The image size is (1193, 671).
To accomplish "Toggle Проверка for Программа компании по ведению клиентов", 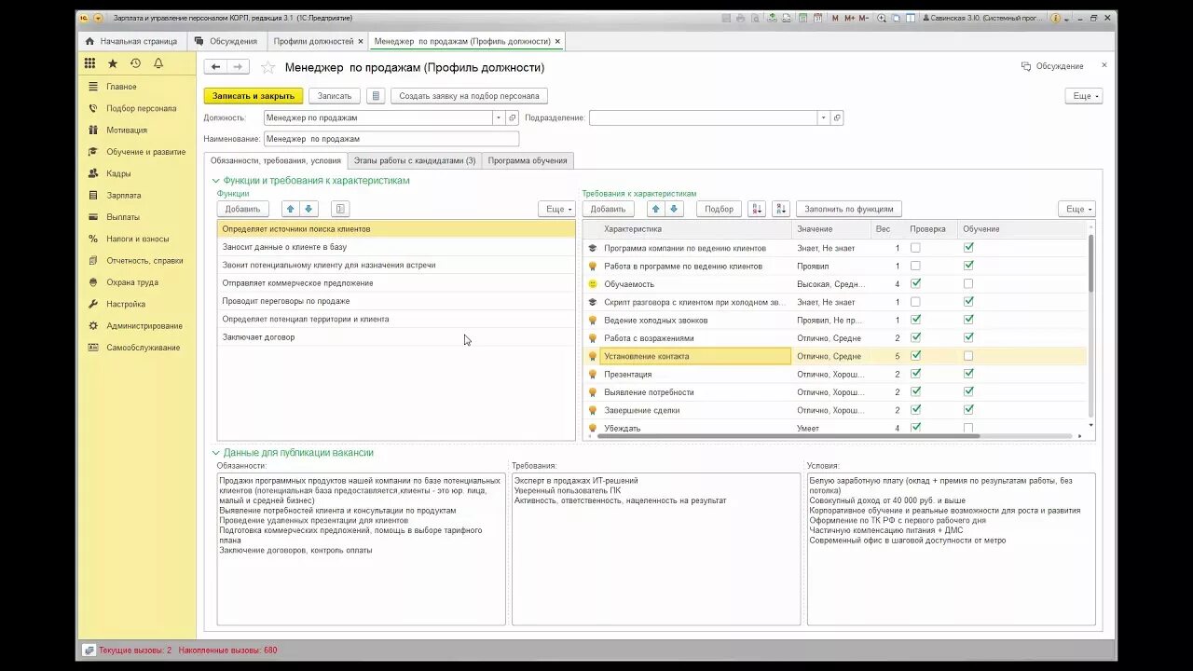I will [915, 248].
